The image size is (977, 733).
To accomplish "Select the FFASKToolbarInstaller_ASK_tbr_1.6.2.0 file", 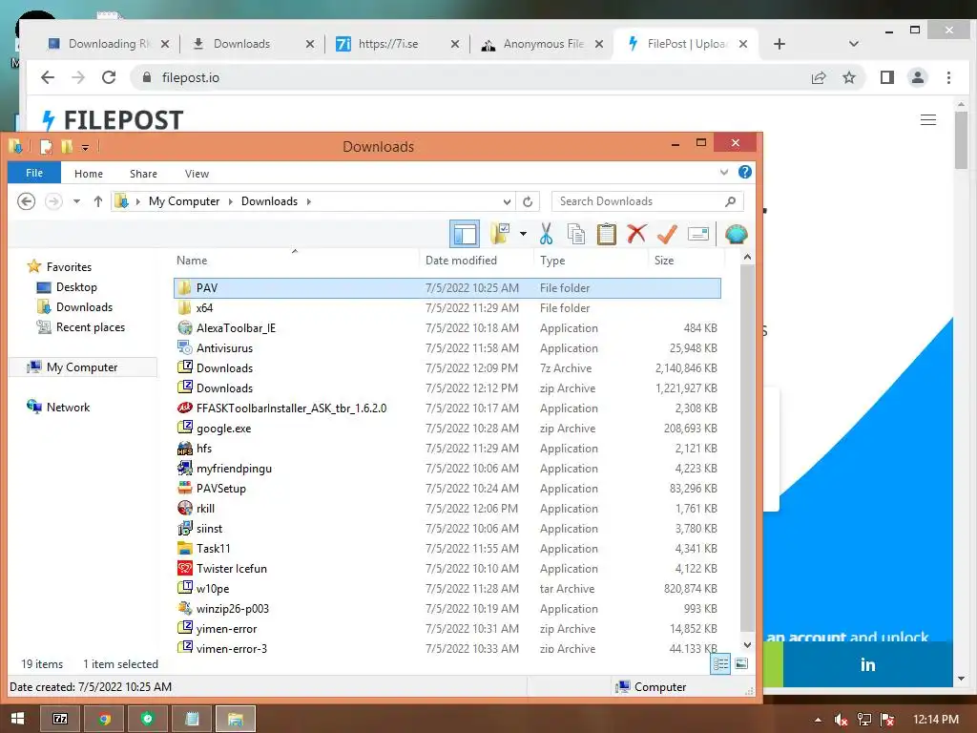I will point(447,408).
